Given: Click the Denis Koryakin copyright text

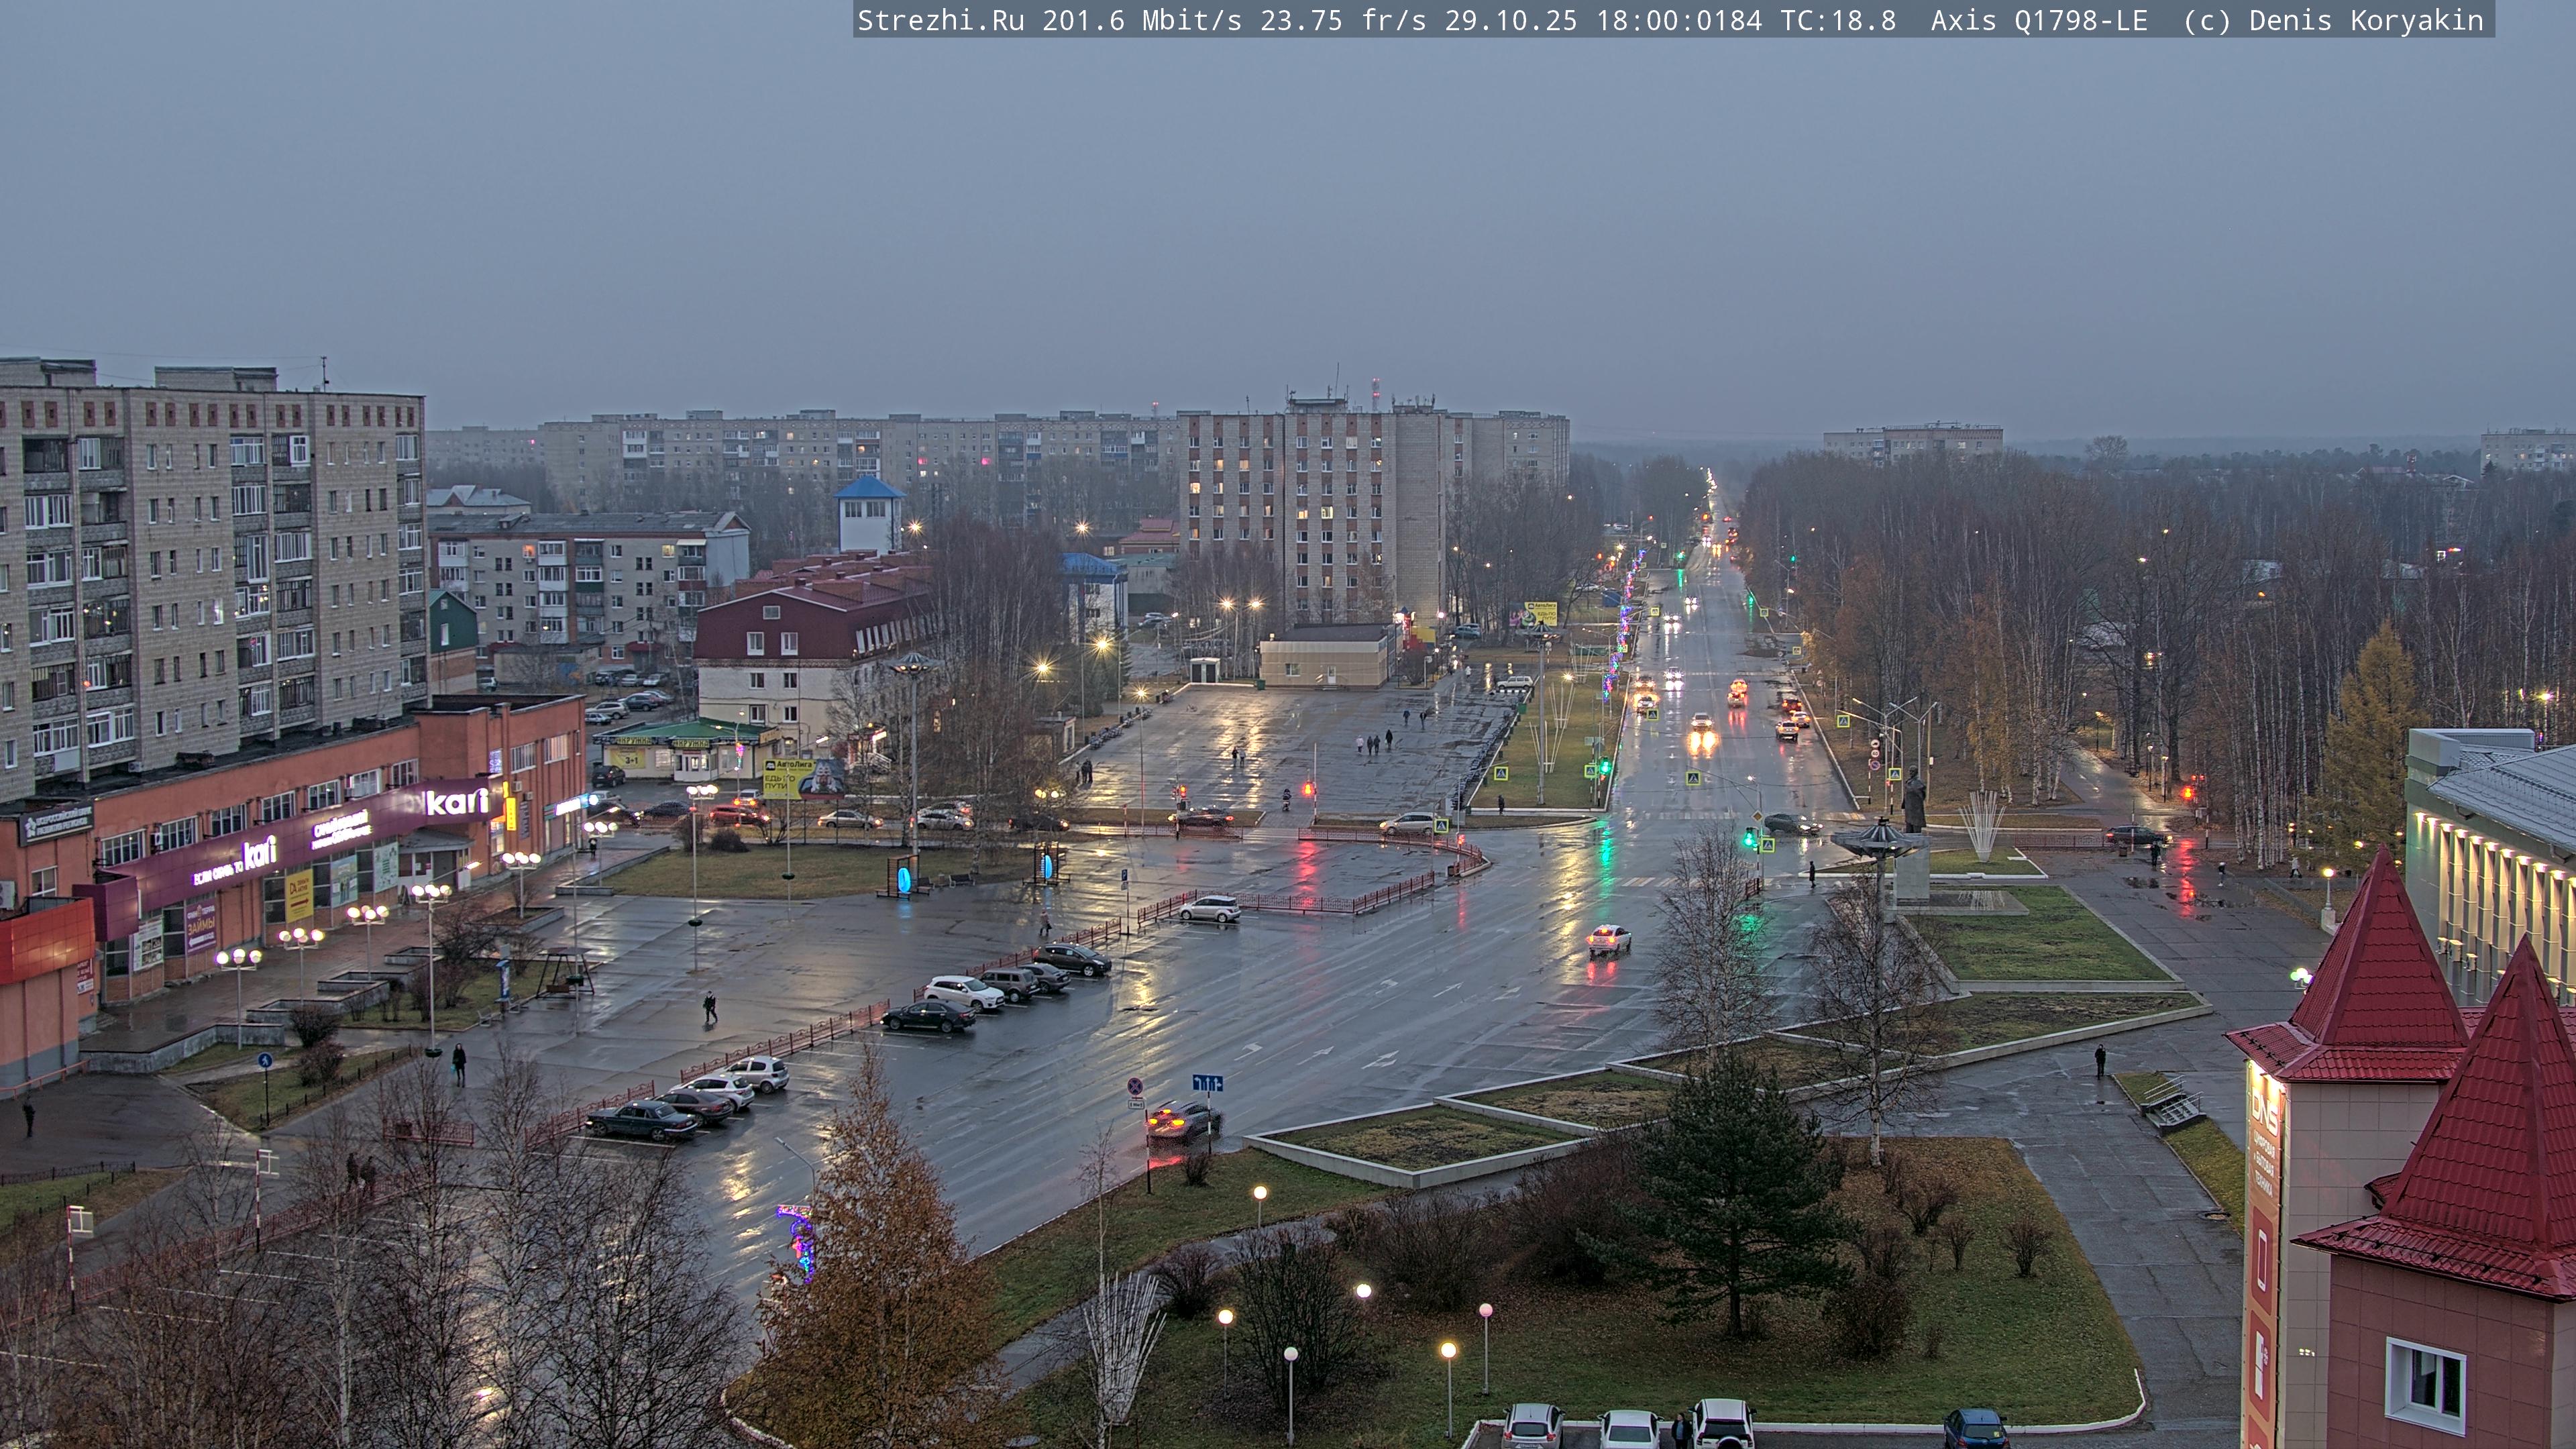Looking at the screenshot, I should [2365, 20].
